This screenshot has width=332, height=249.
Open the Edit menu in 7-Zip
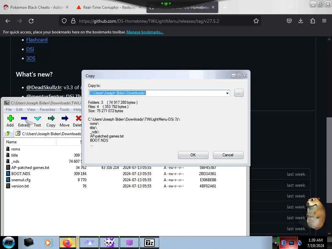point(19,110)
